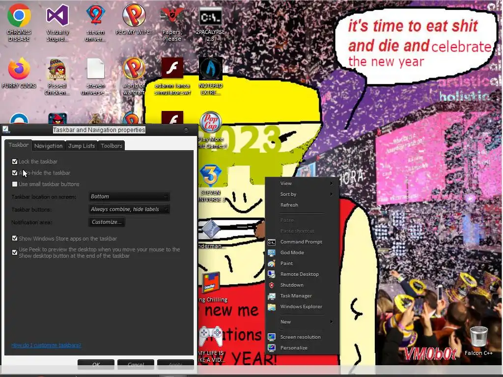Click OK in Taskbar properties dialog

96,365
